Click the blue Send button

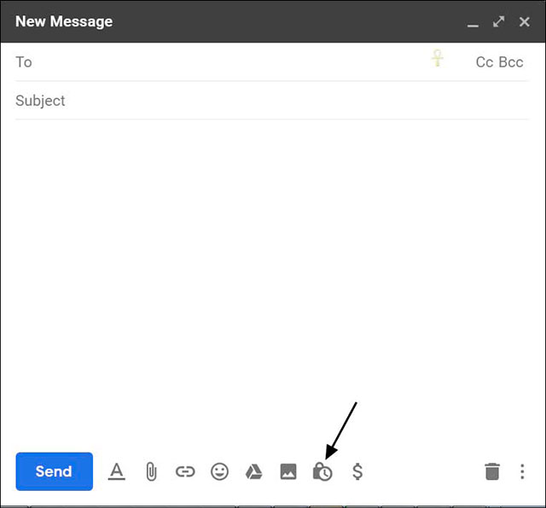click(x=54, y=471)
